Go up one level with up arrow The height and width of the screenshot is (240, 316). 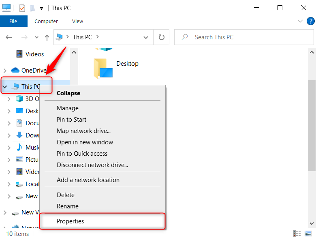coord(47,38)
